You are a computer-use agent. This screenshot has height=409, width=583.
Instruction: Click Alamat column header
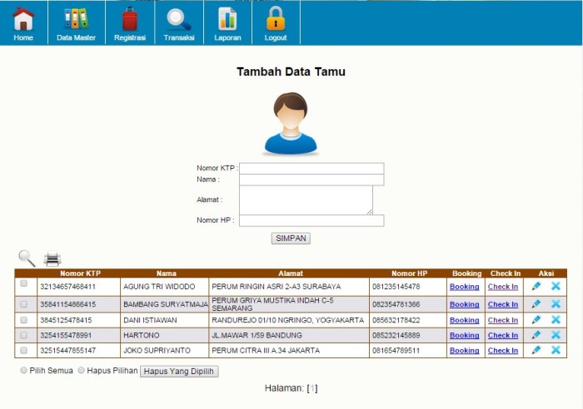pos(291,273)
